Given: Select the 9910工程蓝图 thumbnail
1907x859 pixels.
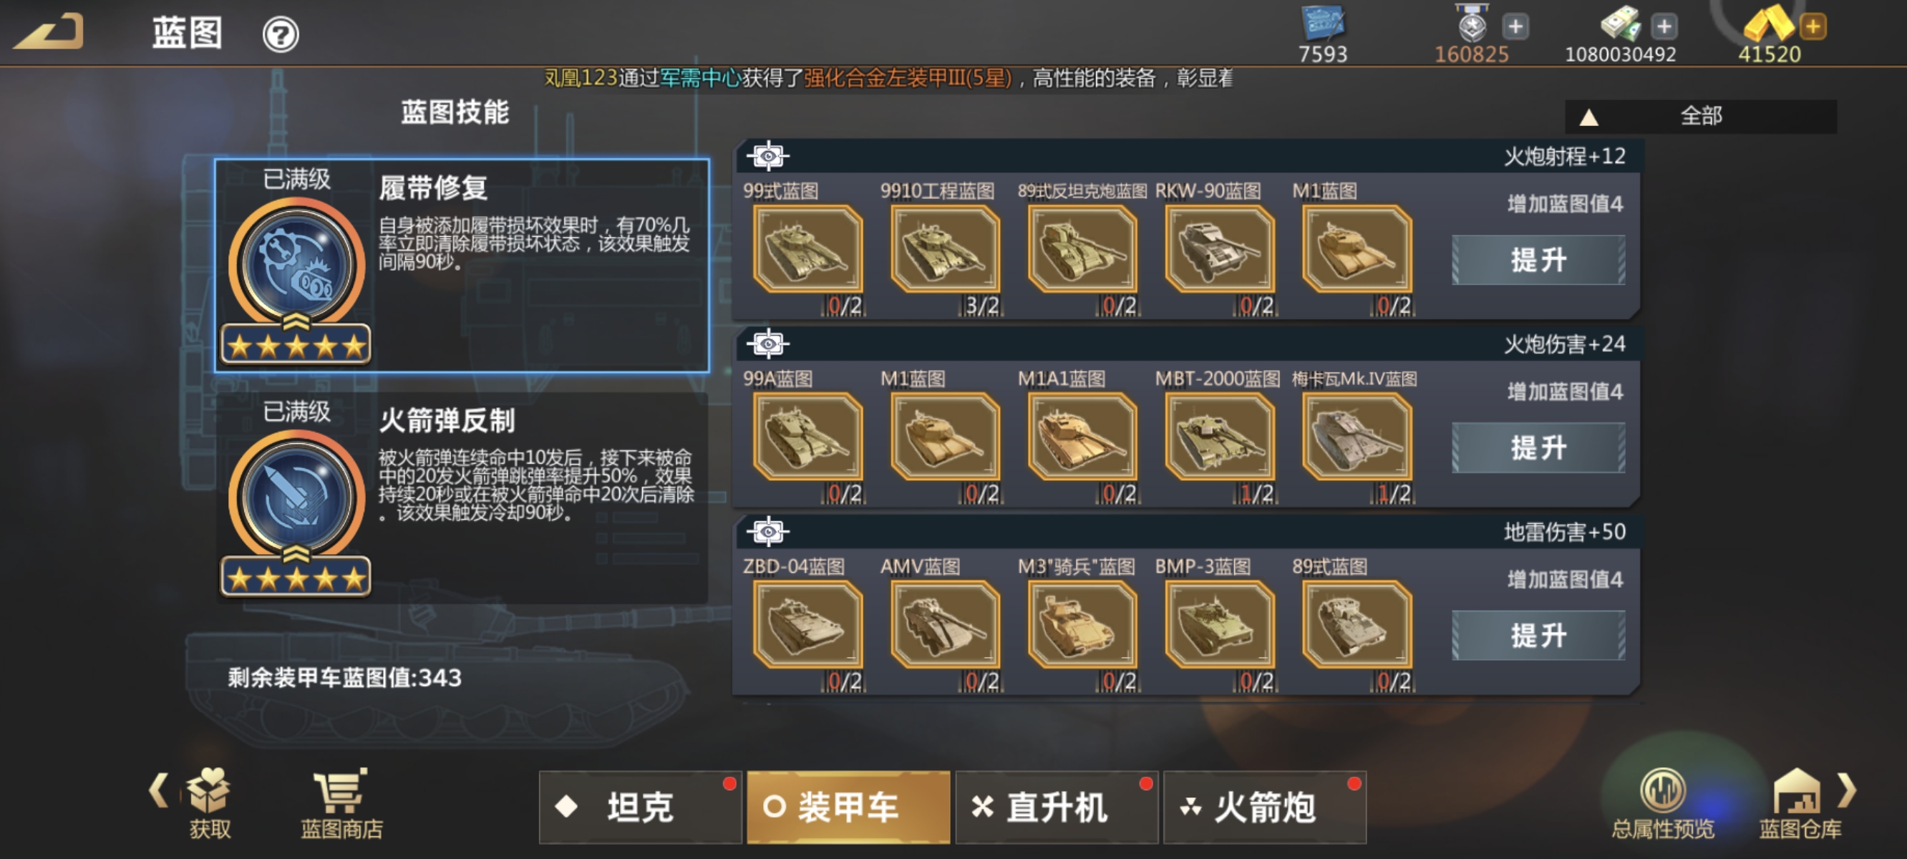Looking at the screenshot, I should (945, 248).
